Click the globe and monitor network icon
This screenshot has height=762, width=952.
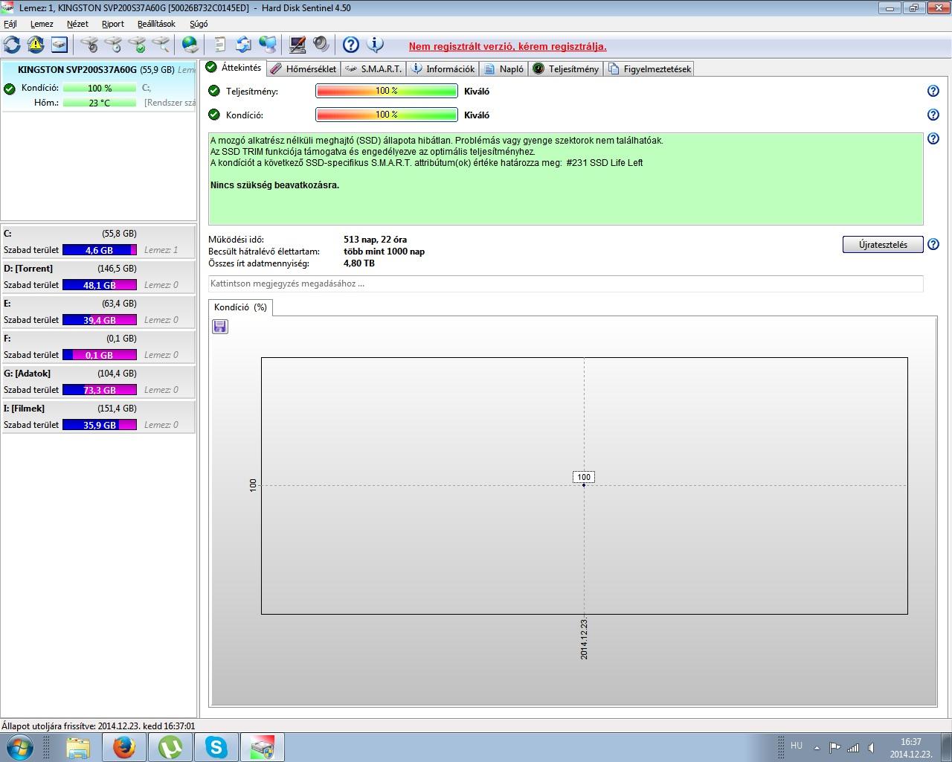(268, 45)
